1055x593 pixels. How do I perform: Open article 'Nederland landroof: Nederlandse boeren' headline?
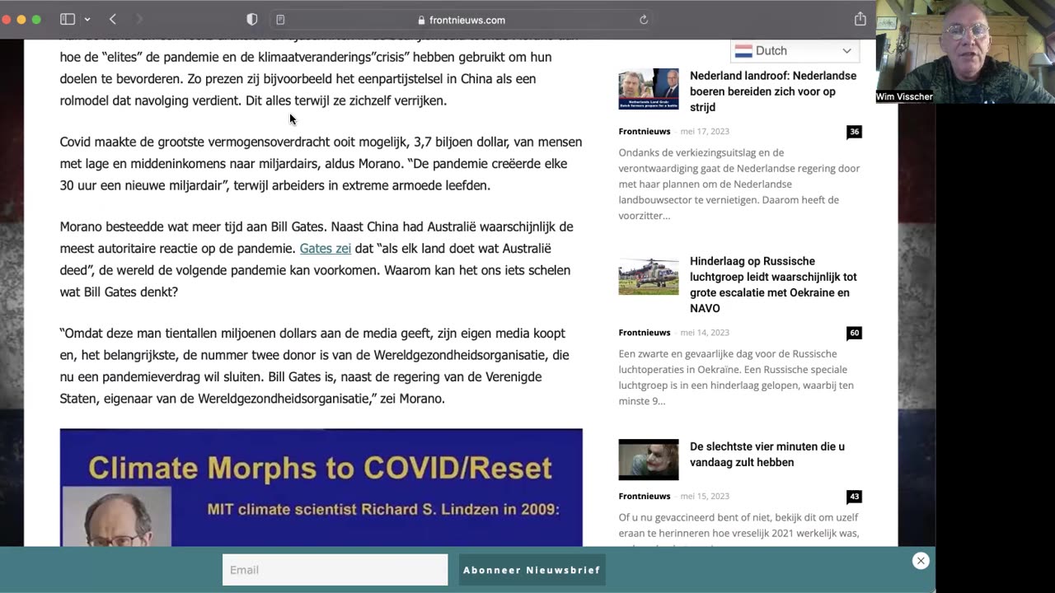(773, 91)
